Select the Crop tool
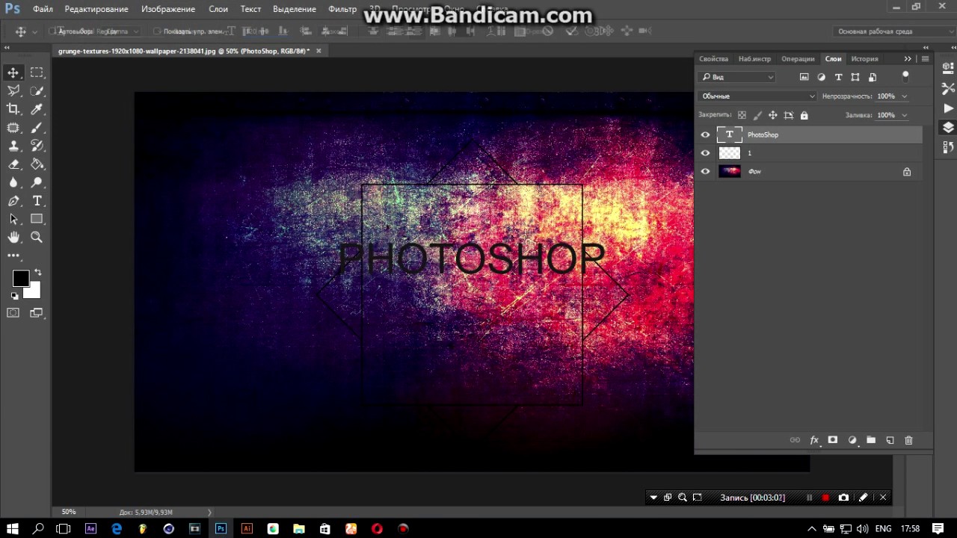The height and width of the screenshot is (538, 957). [13, 109]
